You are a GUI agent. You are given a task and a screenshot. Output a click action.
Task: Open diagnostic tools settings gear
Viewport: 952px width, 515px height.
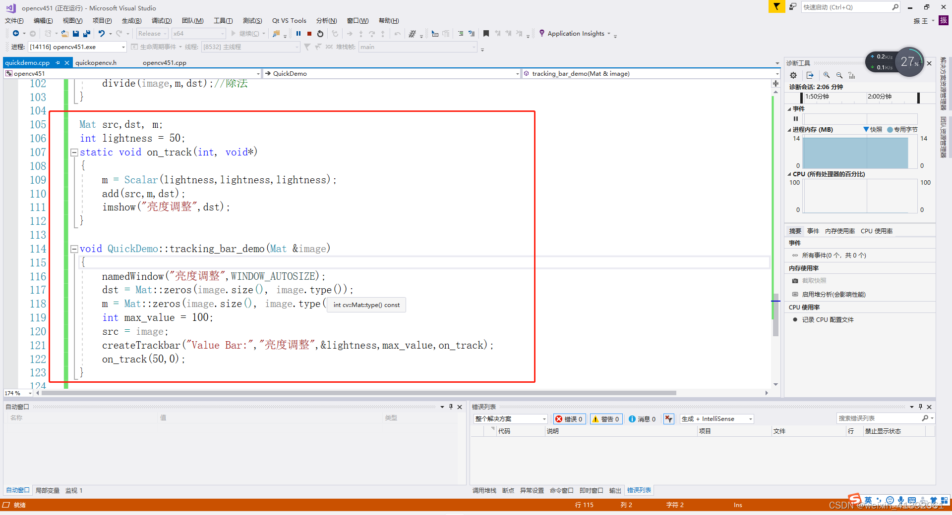tap(793, 75)
